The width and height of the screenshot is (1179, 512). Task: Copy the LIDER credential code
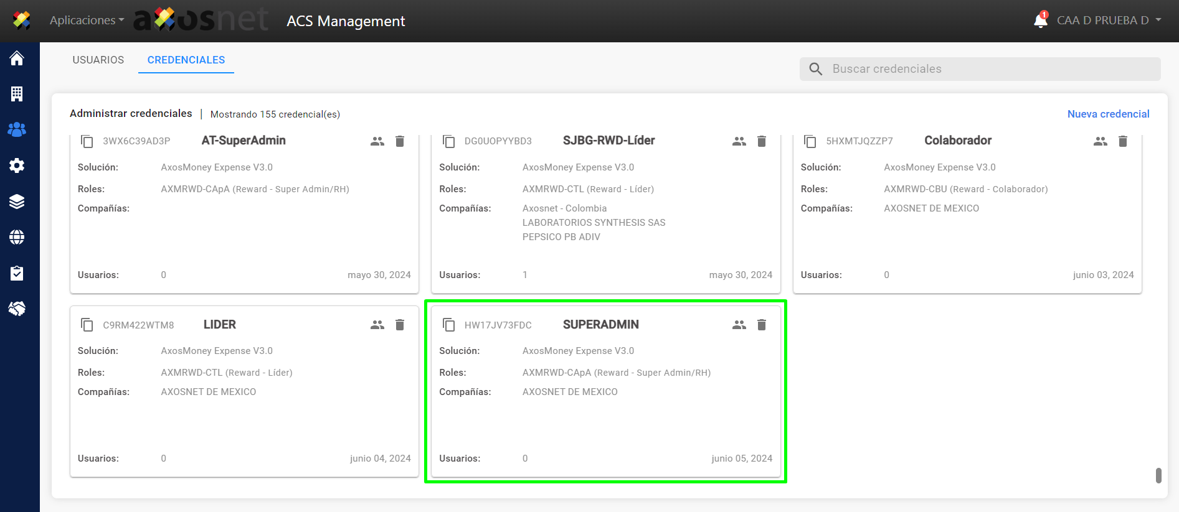(x=87, y=325)
